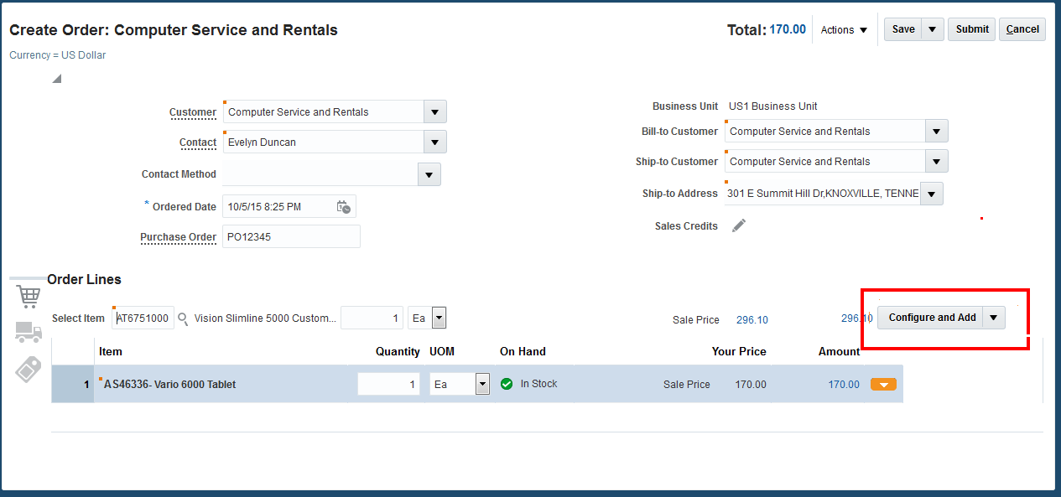1061x497 pixels.
Task: Click the Submit button
Action: click(x=971, y=28)
